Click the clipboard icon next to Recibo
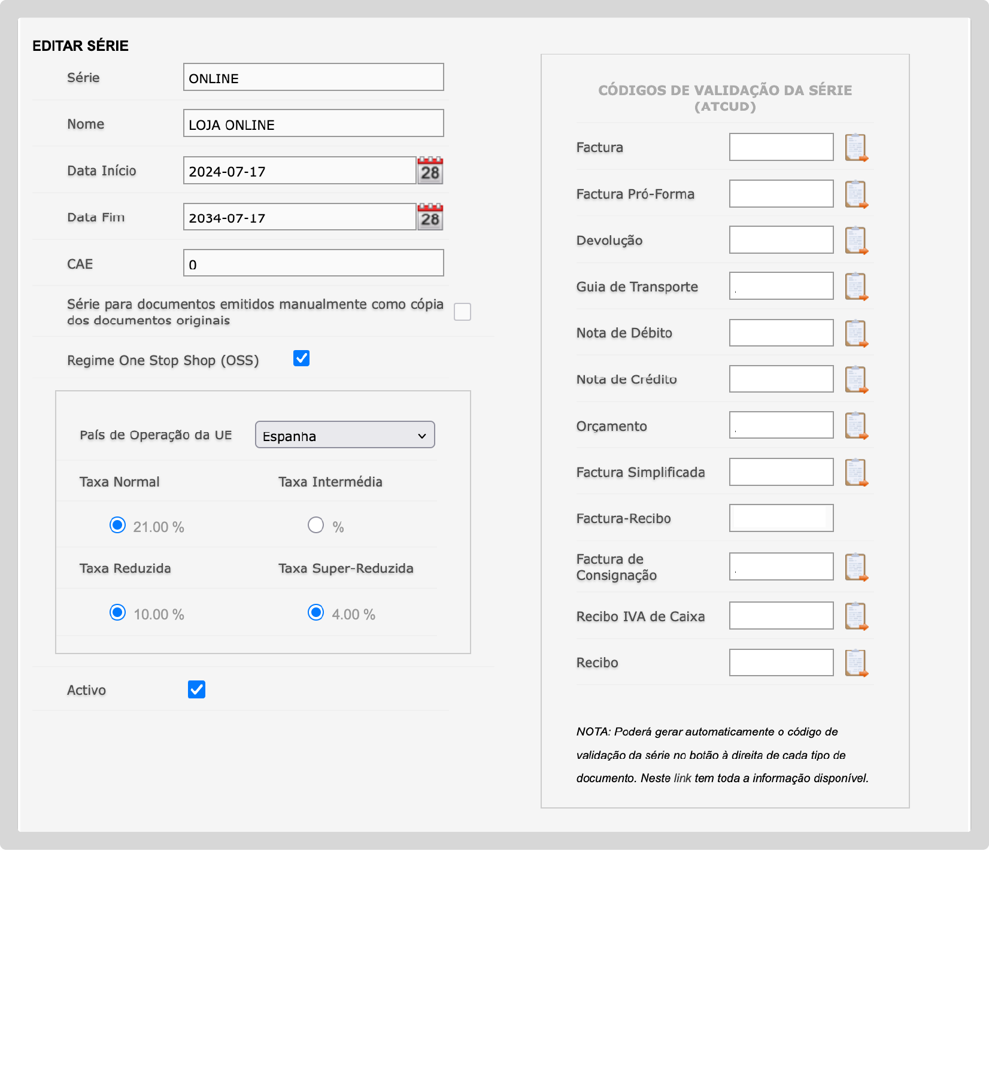The height and width of the screenshot is (1085, 989). click(x=856, y=662)
